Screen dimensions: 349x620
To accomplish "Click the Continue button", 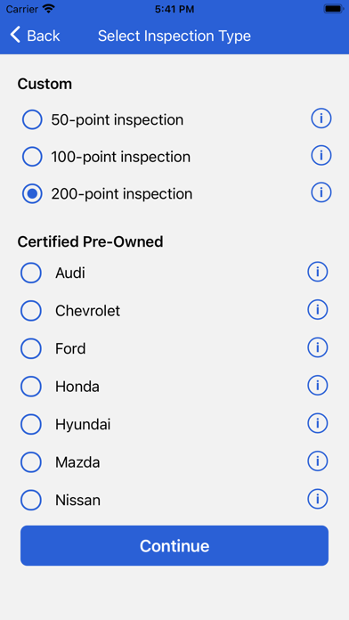I will pos(174,546).
